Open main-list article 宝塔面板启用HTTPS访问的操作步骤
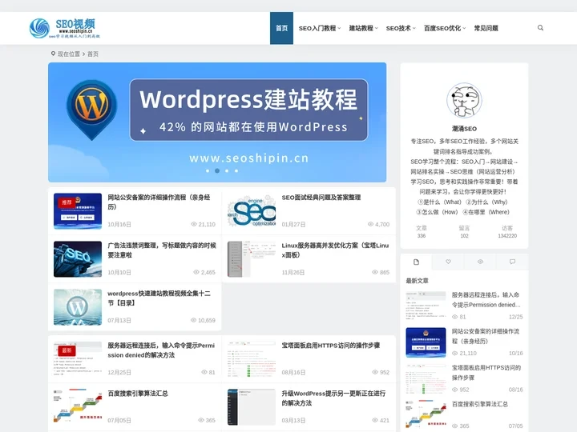Screen dimensions: 577x432 coord(331,346)
